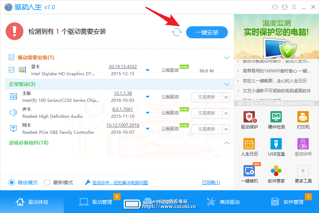Click the graphics card device icon
The width and height of the screenshot is (319, 213).
tap(22, 70)
